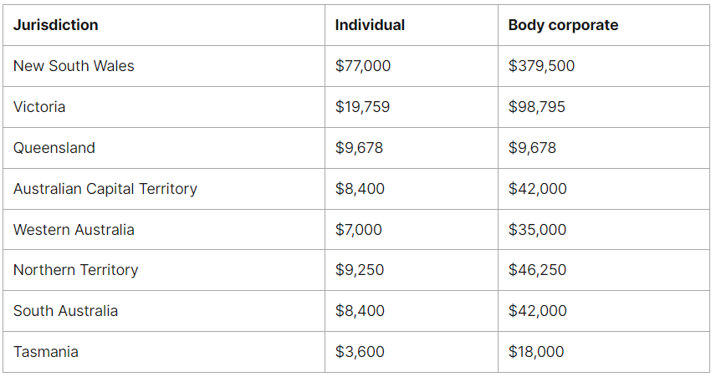
Task: Select the $379,500 body corporate value
Action: coord(541,66)
